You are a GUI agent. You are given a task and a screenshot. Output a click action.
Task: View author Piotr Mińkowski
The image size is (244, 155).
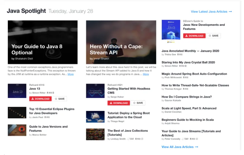[x=173, y=77]
